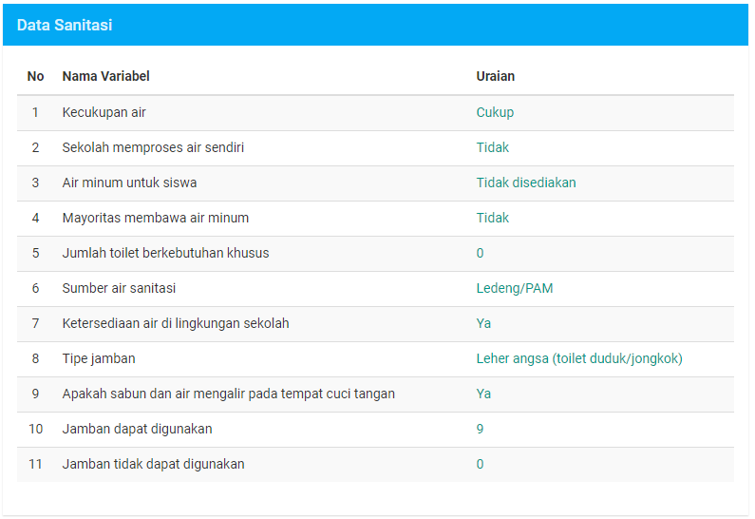This screenshot has width=755, height=519.
Task: Click the value 9 for Jamban dapat digunakan
Action: click(480, 429)
